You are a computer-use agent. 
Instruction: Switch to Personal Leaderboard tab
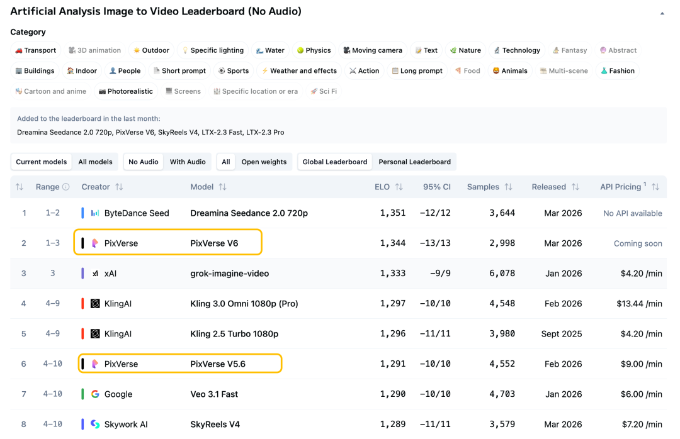click(414, 162)
